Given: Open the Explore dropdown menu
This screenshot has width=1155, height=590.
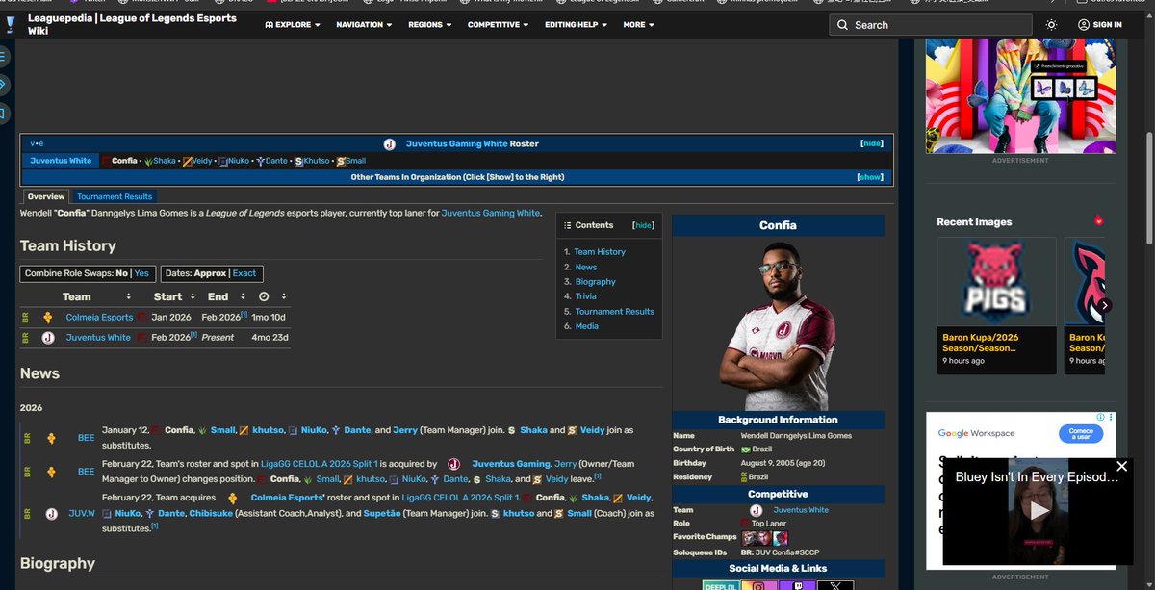Looking at the screenshot, I should [293, 24].
